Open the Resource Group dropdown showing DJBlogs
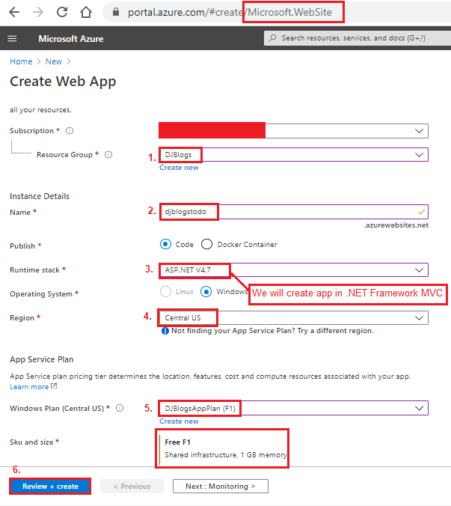451x506 pixels. 293,155
